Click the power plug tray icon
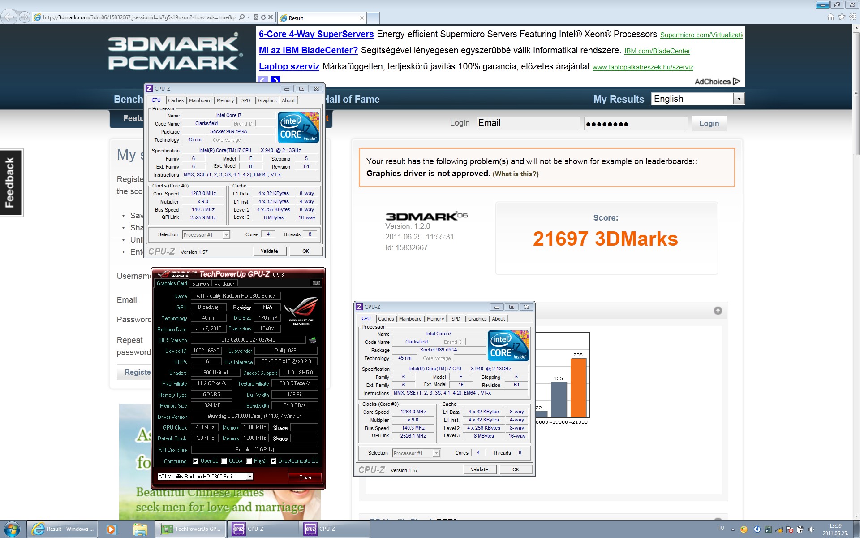This screenshot has height=538, width=860. (x=800, y=529)
